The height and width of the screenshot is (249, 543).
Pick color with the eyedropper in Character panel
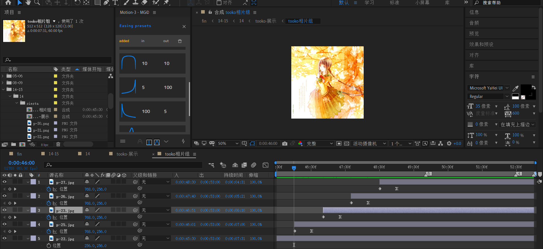click(516, 88)
